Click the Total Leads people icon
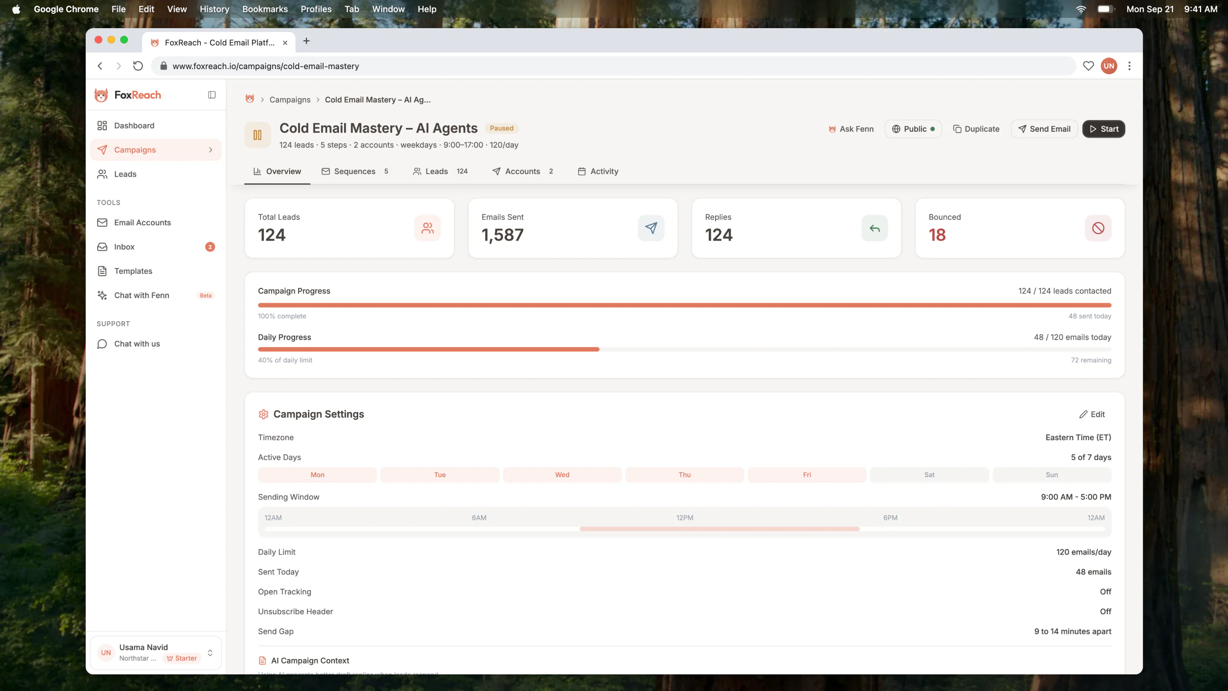The image size is (1228, 691). coord(428,228)
